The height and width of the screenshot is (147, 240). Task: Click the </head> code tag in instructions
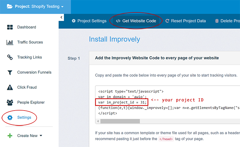pyautogui.click(x=166, y=139)
